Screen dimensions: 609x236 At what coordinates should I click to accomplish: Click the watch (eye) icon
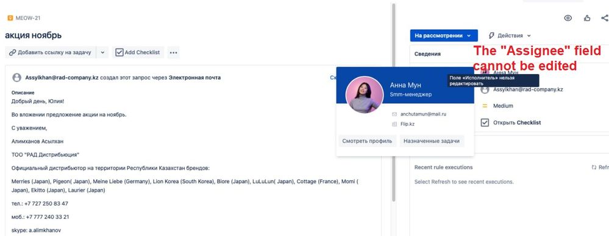[x=568, y=18]
